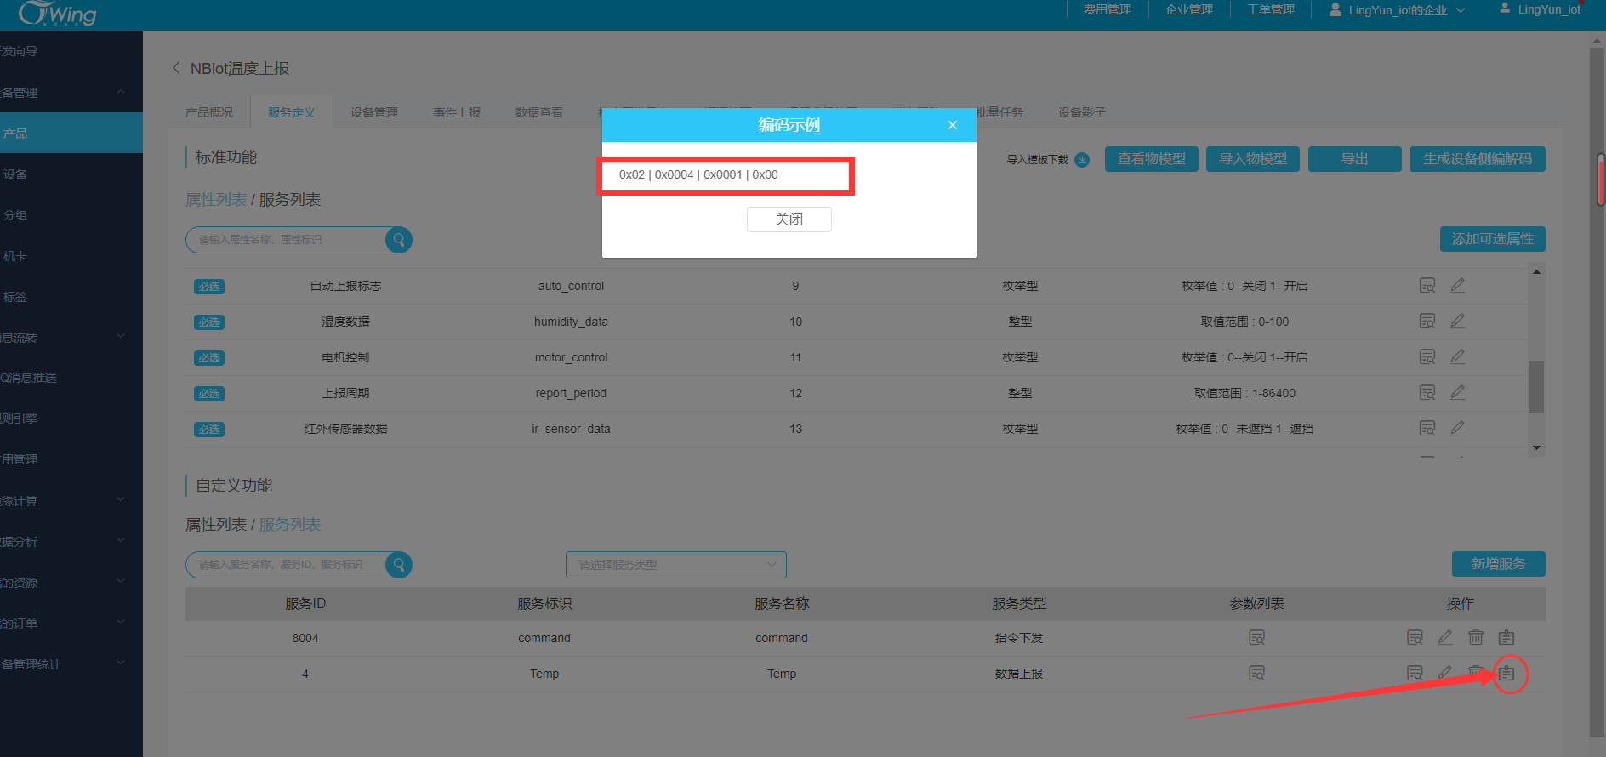Edit the ir_sensor_data property
Viewport: 1606px width, 757px height.
click(x=1458, y=429)
